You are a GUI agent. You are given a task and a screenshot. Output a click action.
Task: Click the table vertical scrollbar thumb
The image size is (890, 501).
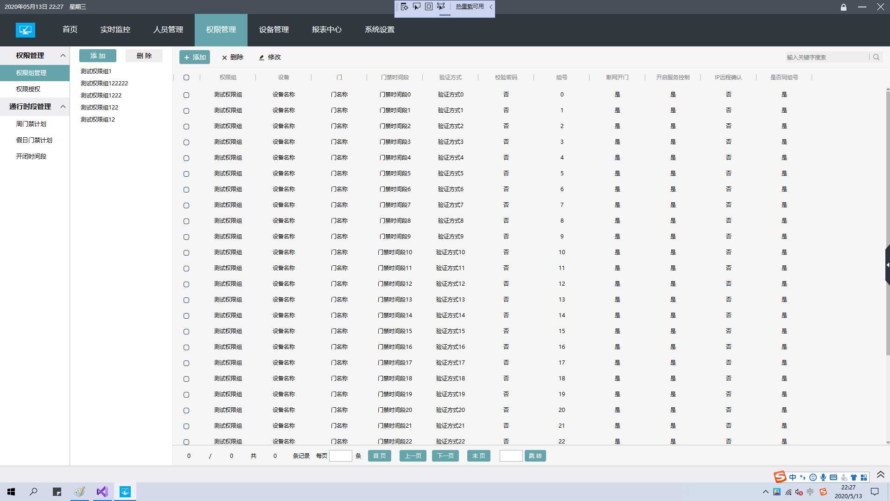pos(888,223)
